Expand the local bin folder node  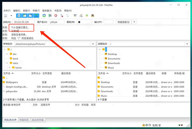pyautogui.click(x=7, y=54)
